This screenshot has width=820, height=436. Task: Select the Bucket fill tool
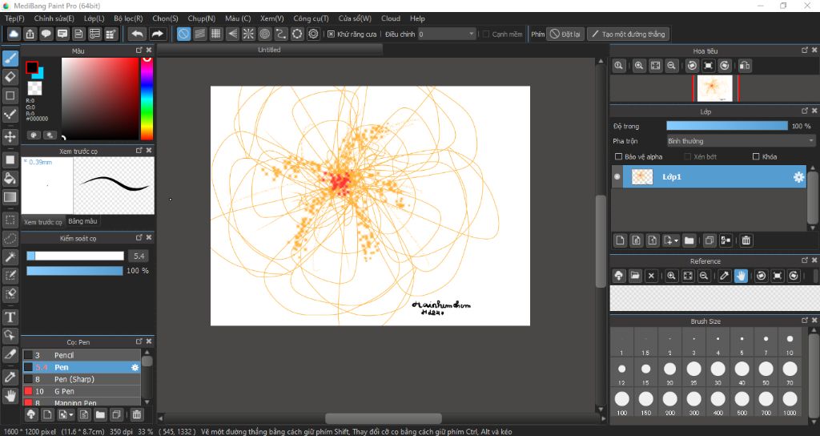[10, 178]
